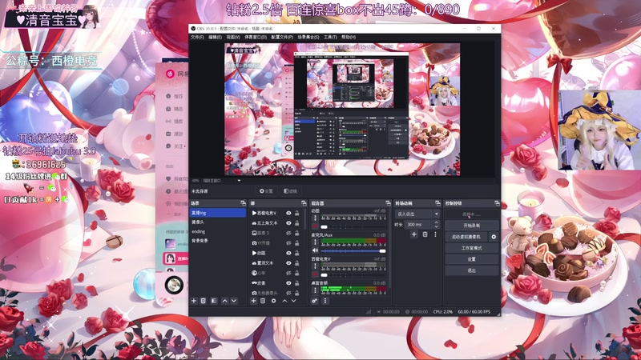Hide the 西橙电竞V source eye
This screenshot has height=360, width=641.
pos(288,213)
